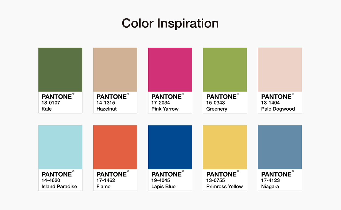341x210 pixels.
Task: Click the Kale dark green swatch
Action: (x=60, y=70)
